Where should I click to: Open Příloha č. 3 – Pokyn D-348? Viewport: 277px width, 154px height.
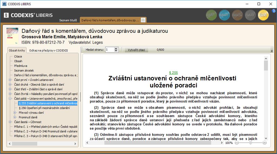(45, 136)
